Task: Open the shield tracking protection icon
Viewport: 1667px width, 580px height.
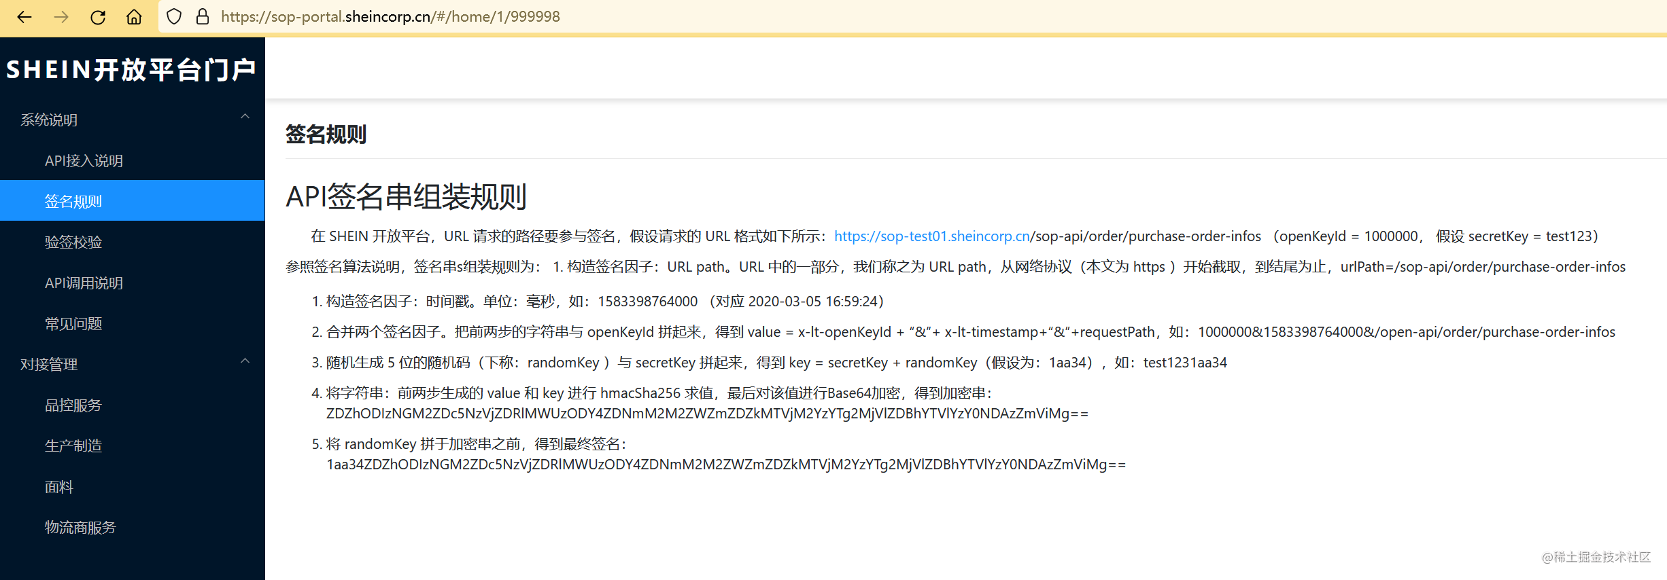Action: click(x=174, y=17)
